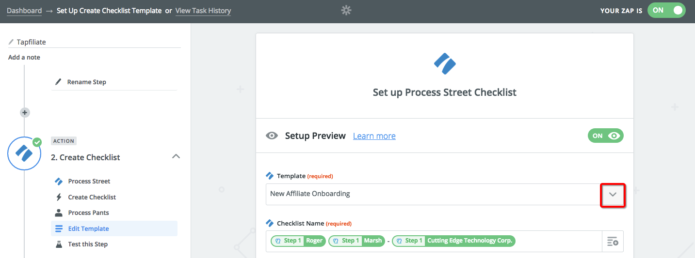
Task: Click Add a note
Action: (x=24, y=57)
